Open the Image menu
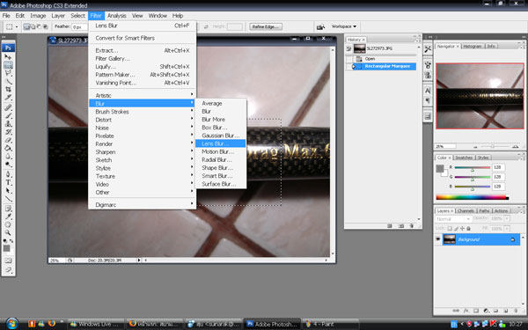Screen dimensions: 528x330 38,16
